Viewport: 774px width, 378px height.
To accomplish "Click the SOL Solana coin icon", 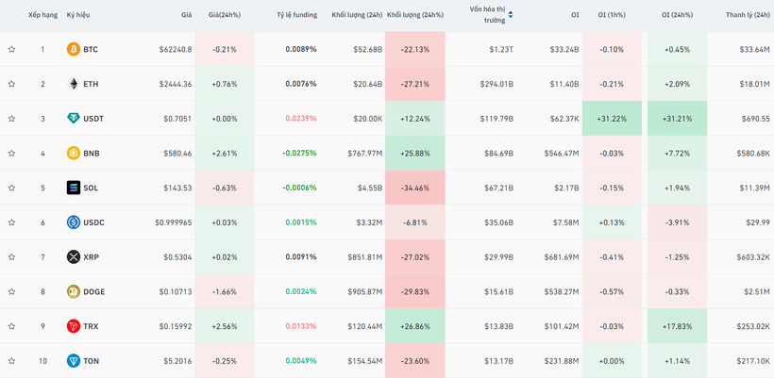I will click(74, 188).
